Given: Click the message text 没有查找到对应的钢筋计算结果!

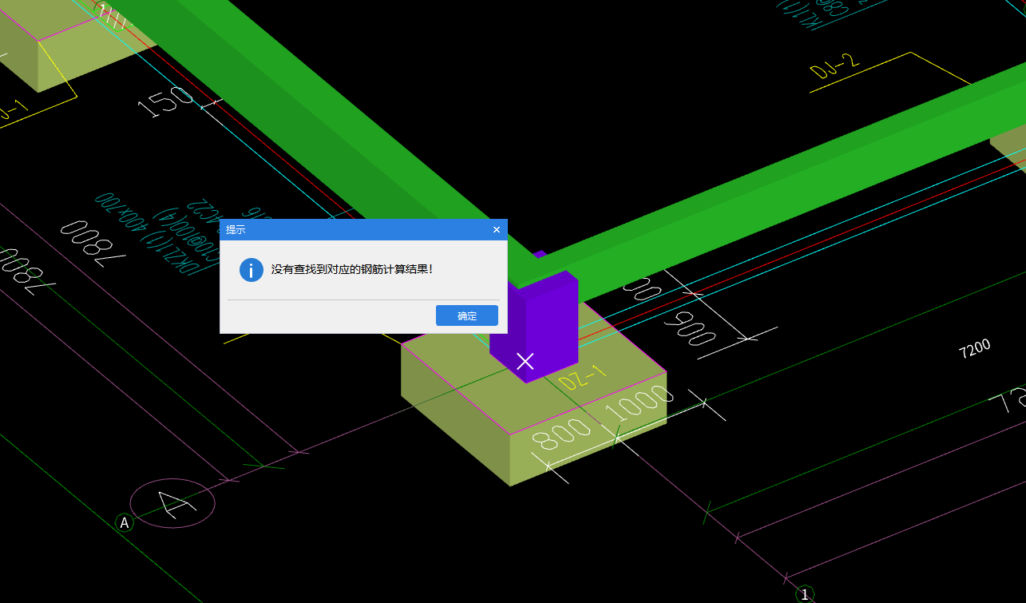Looking at the screenshot, I should (352, 270).
